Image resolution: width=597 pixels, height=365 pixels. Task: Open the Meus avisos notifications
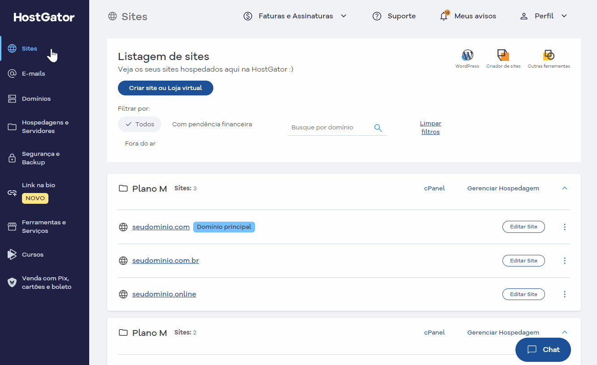click(468, 16)
